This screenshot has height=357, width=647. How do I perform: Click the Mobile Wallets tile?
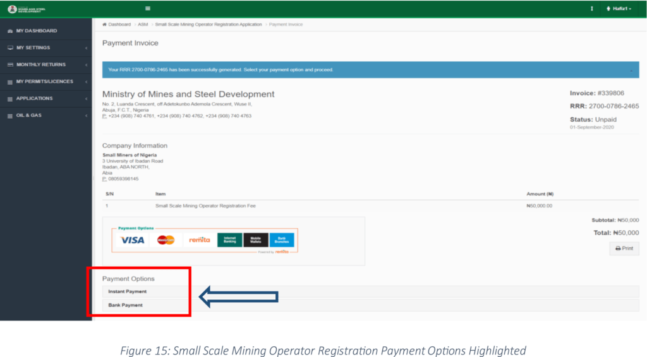256,240
